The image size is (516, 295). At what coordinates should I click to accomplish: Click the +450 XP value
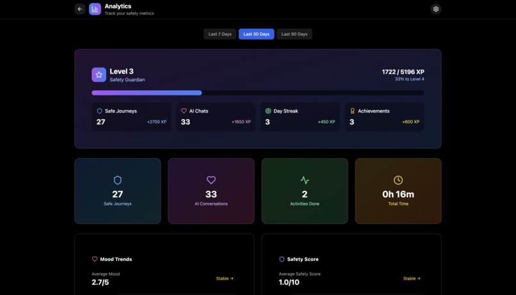(x=327, y=122)
